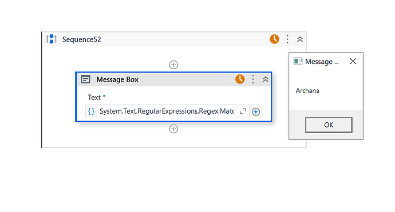395x212 pixels.
Task: Open the Sequence52 three-dot options menu
Action: click(287, 39)
